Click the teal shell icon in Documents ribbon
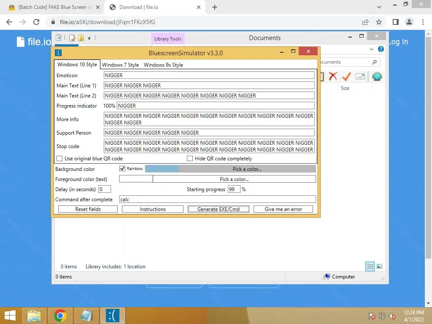Viewport: 432px width, 324px height. (x=377, y=76)
